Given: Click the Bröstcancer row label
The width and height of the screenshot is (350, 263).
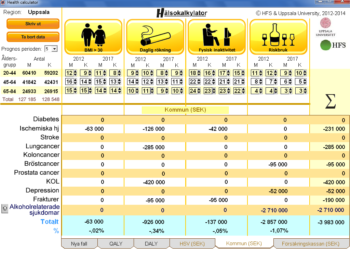Looking at the screenshot, I should (x=42, y=164).
